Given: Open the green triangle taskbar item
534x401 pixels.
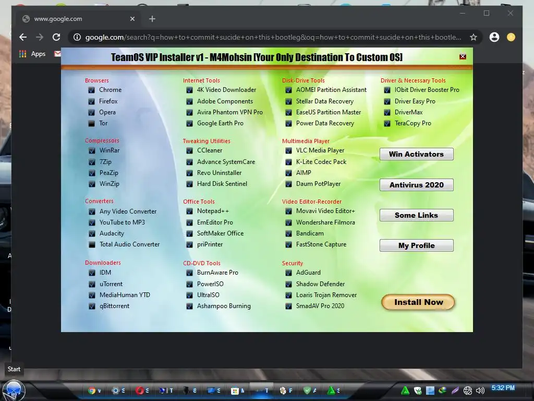Looking at the screenshot, I should click(333, 391).
